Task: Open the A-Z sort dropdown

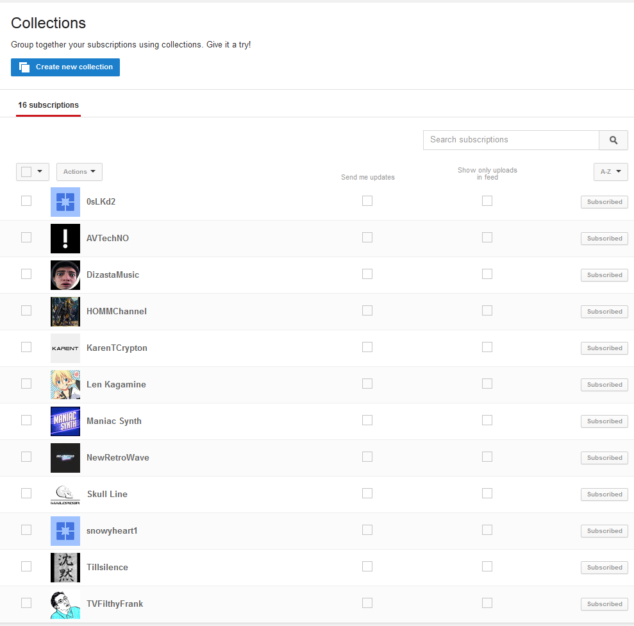Action: pyautogui.click(x=610, y=172)
